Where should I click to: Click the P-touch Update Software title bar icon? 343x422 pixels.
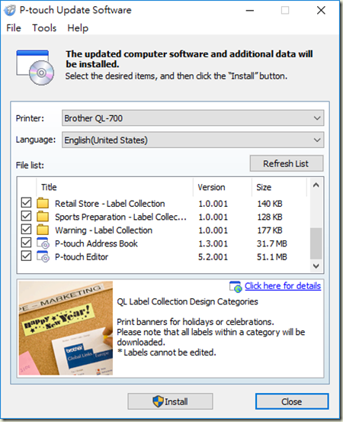pos(10,10)
